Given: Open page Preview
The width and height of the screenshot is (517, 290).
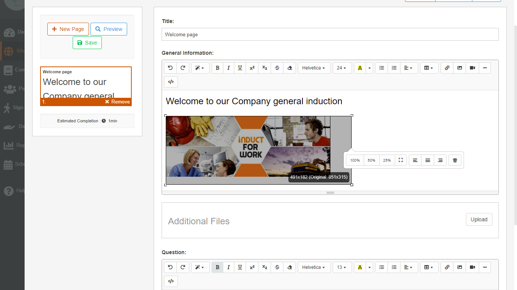Looking at the screenshot, I should coord(109,29).
